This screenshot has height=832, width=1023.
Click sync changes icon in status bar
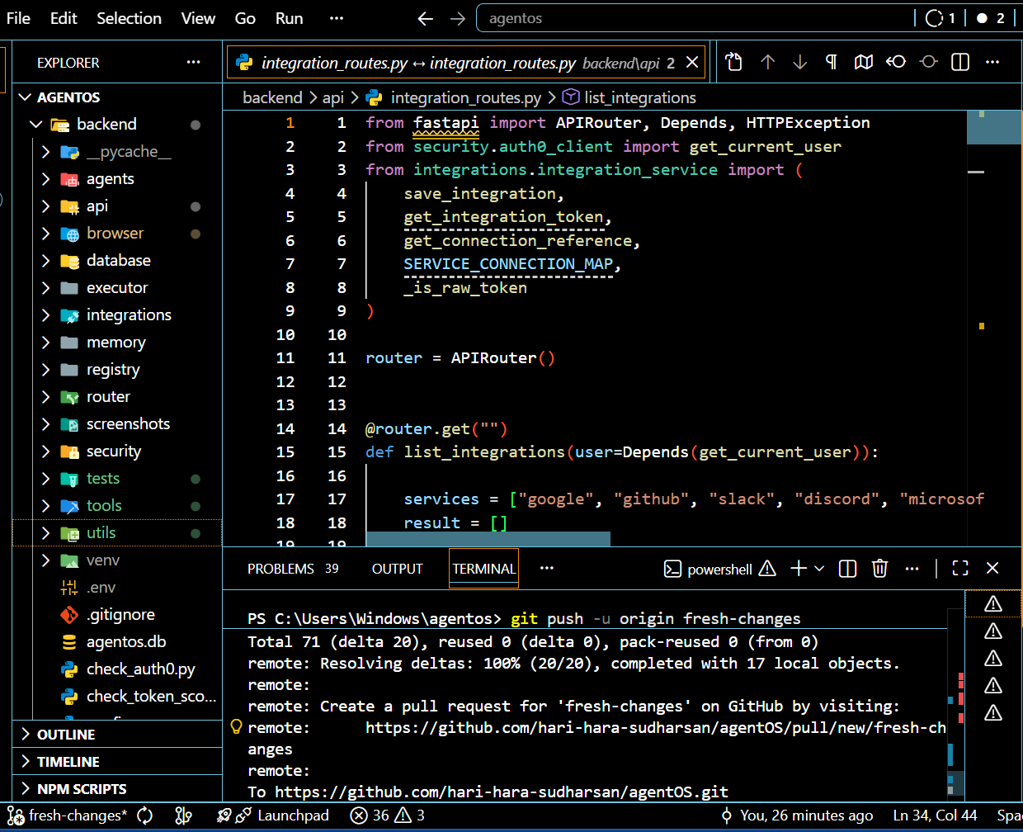[x=145, y=815]
